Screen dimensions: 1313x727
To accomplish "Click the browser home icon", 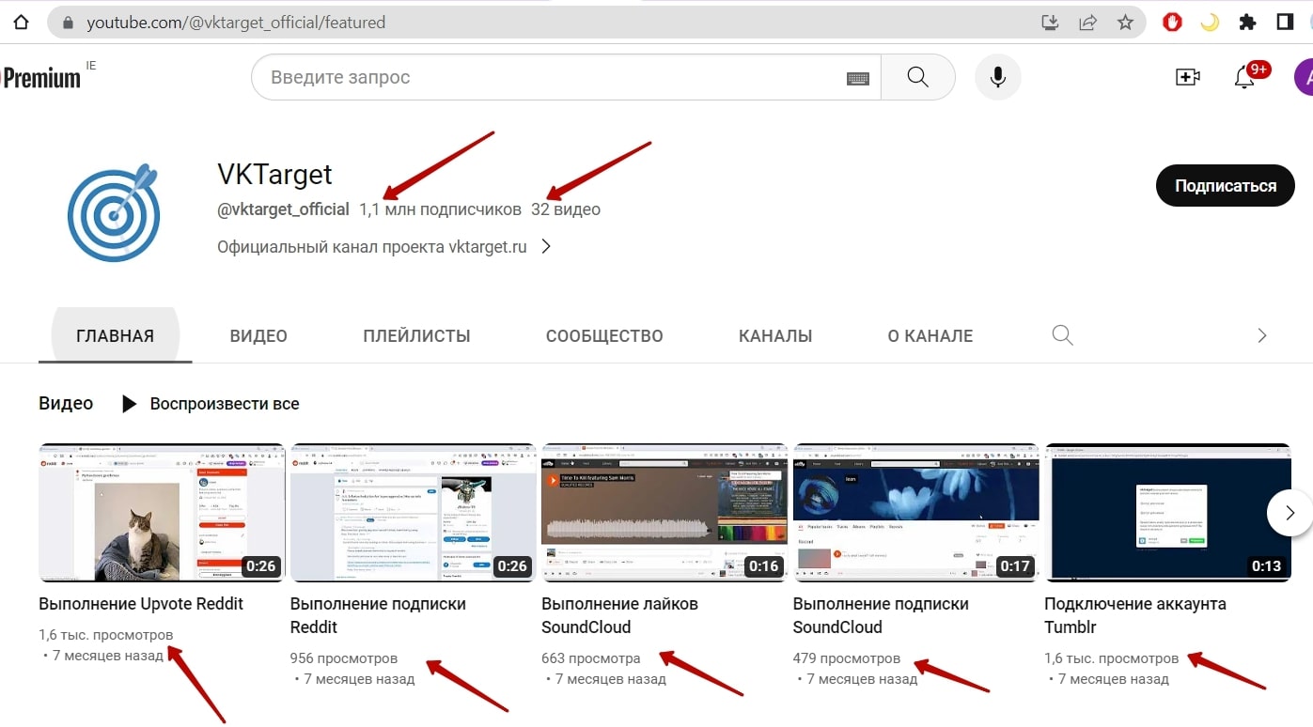I will [21, 22].
